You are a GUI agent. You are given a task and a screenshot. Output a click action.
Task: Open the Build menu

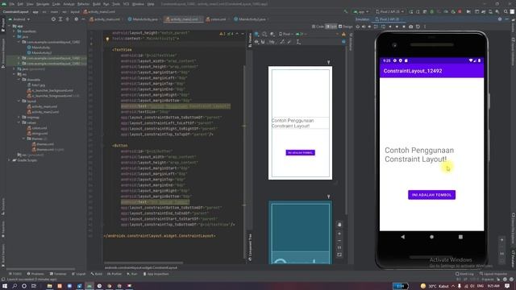(x=97, y=4)
